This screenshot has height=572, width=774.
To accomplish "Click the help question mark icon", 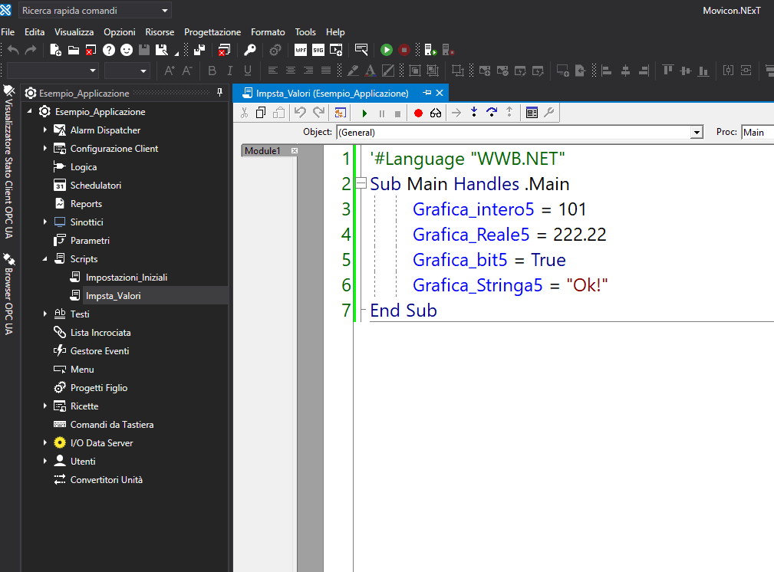I will tap(109, 50).
